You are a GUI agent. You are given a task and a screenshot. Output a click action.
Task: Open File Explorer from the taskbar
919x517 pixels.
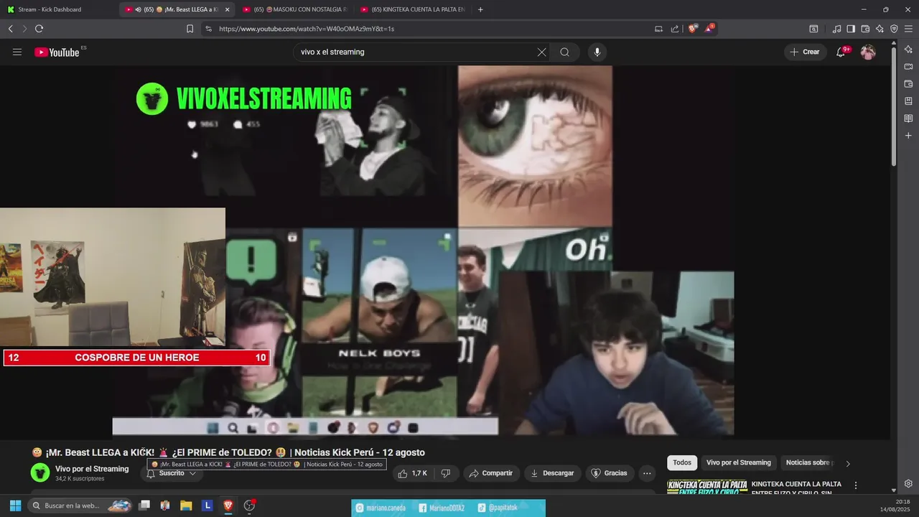[186, 506]
